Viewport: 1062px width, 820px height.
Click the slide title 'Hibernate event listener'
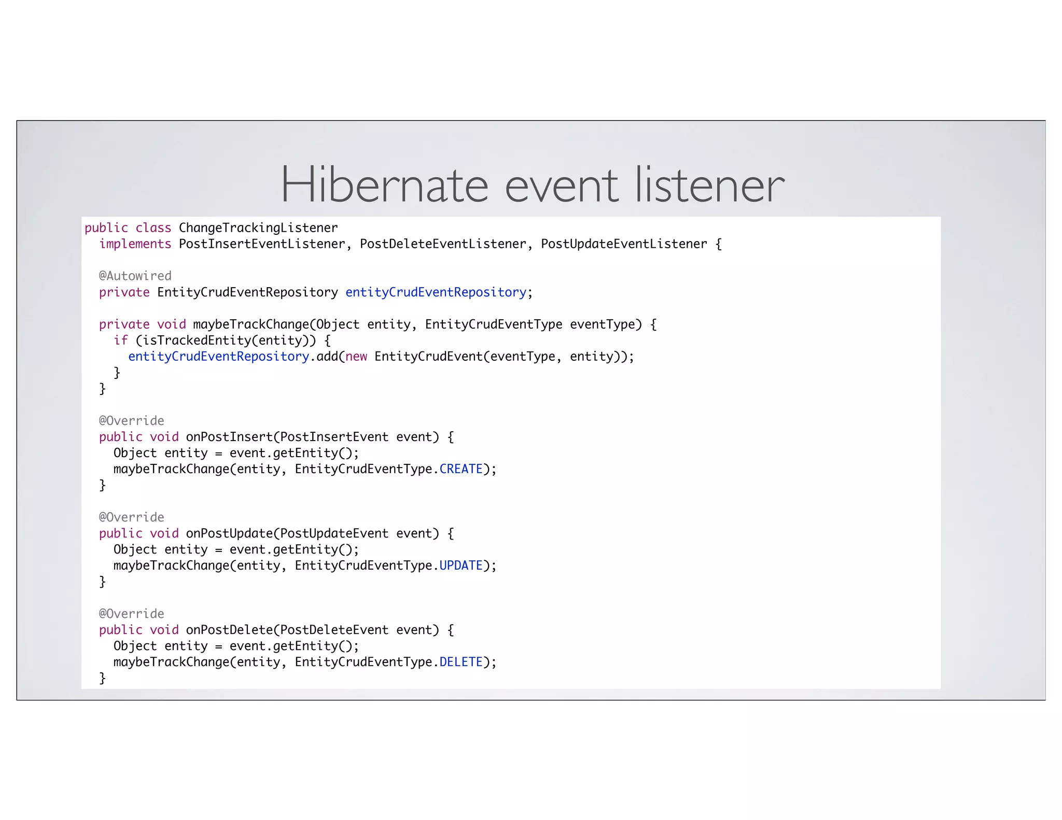pyautogui.click(x=533, y=185)
